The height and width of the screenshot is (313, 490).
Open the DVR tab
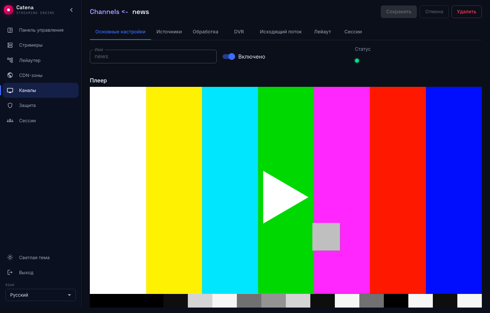pyautogui.click(x=239, y=32)
